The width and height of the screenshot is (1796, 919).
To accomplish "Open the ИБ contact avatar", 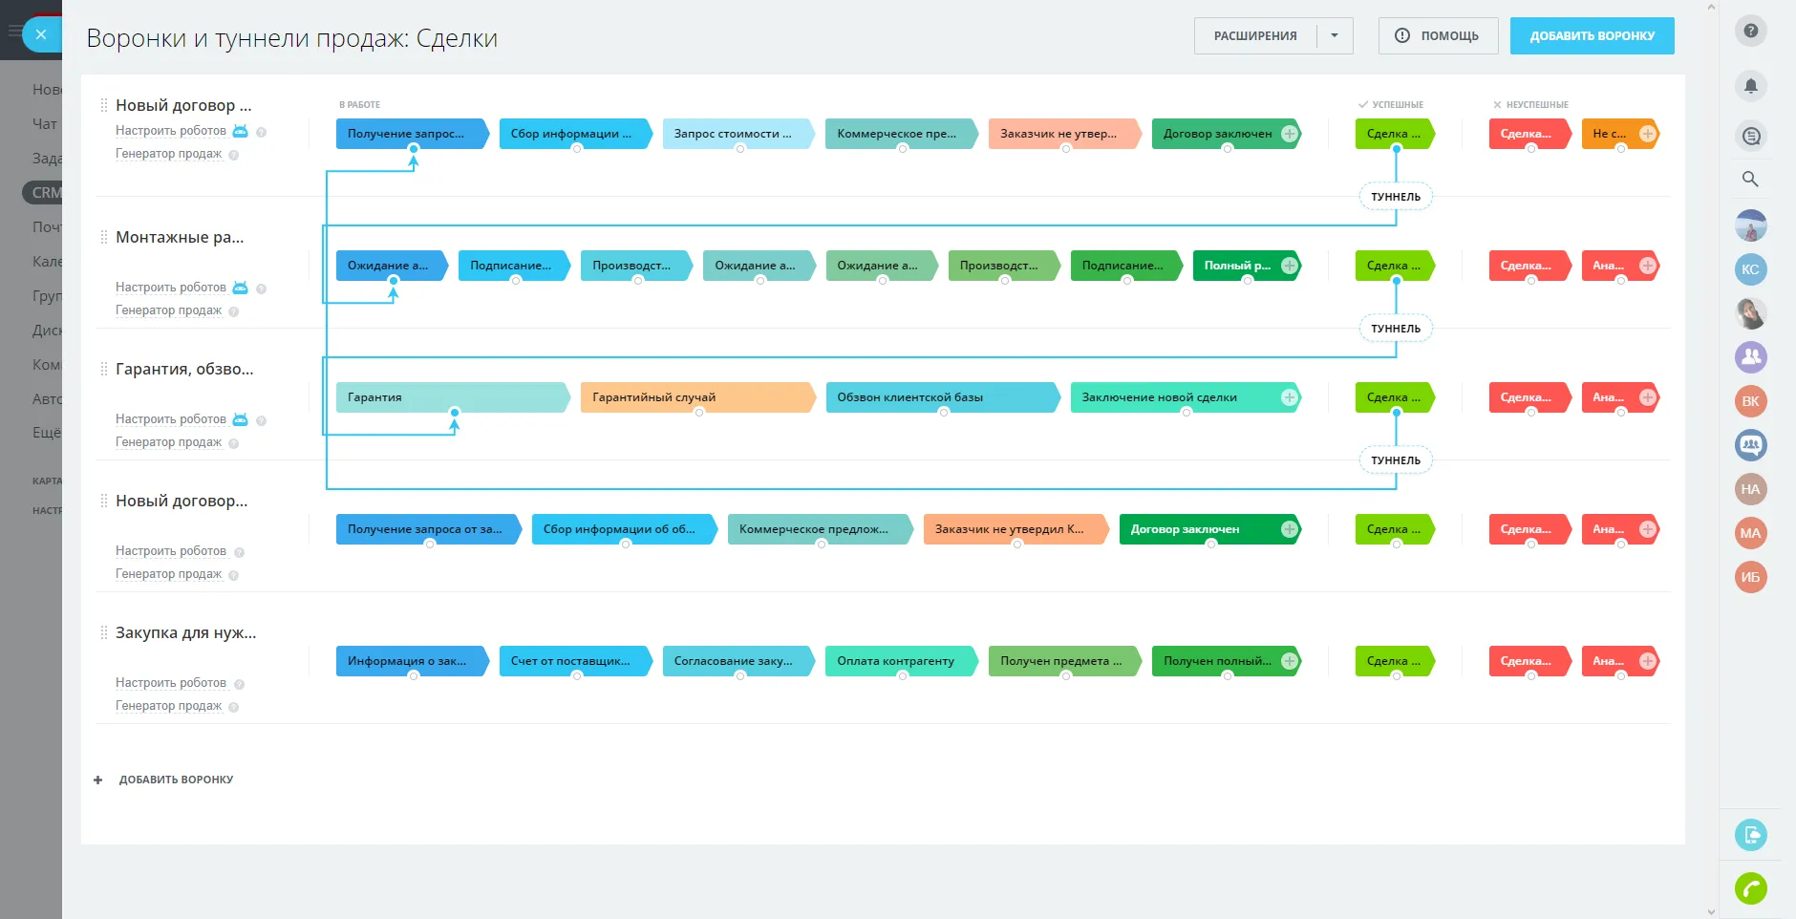I will [1750, 577].
